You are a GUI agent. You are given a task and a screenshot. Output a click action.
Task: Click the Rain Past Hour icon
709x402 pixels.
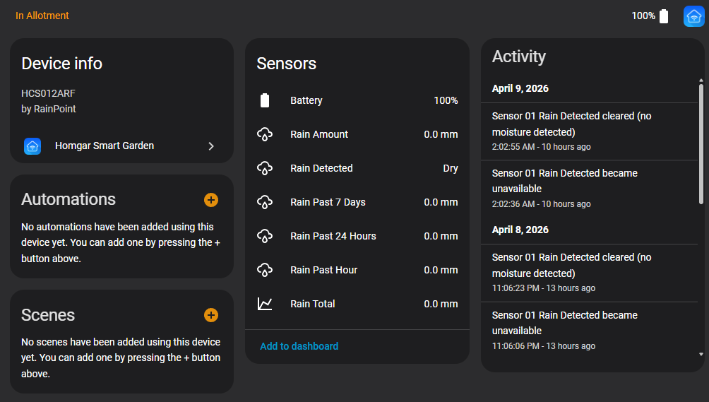coord(265,270)
